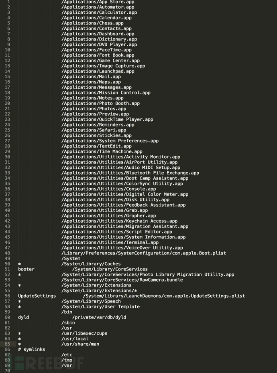Click the /private/var/db/dyld path
Screen dimensions: 277x373
(x=99, y=317)
